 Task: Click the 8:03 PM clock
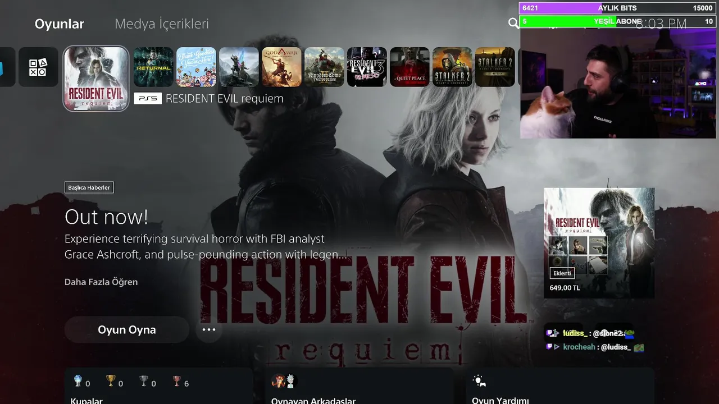pyautogui.click(x=661, y=24)
